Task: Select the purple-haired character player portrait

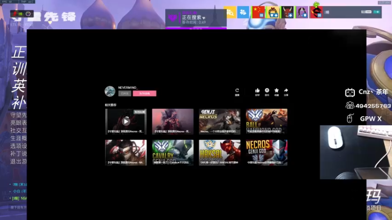Action: pos(302,12)
